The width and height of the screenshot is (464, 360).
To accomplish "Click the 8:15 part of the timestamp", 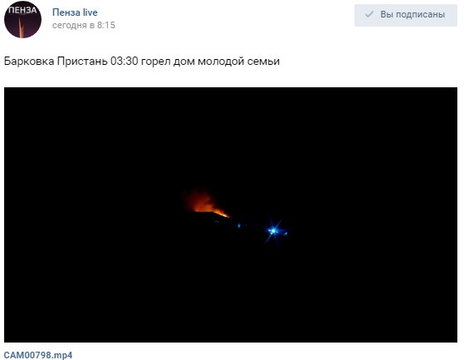I will (106, 25).
